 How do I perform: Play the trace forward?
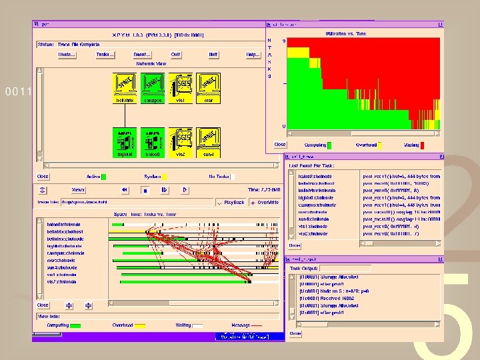(x=185, y=190)
